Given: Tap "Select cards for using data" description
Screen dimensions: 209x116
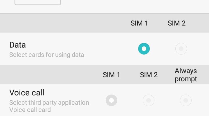Looking at the screenshot, I should click(46, 55).
